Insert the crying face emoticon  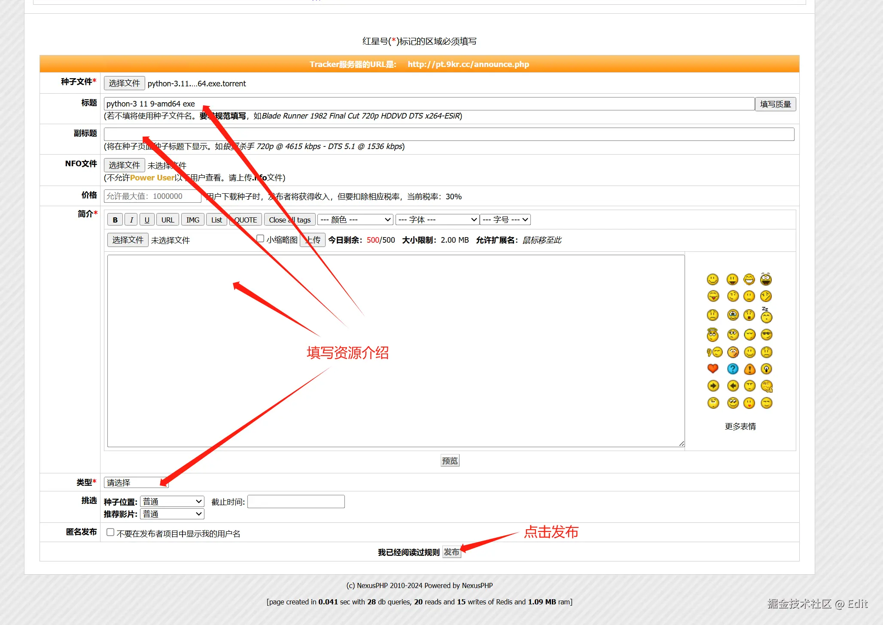click(733, 315)
